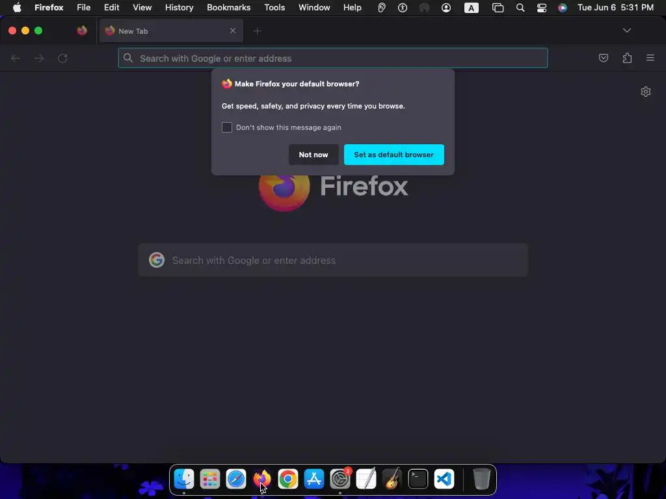This screenshot has height=499, width=666.
Task: Click the user account icon in the menu bar
Action: click(x=446, y=8)
